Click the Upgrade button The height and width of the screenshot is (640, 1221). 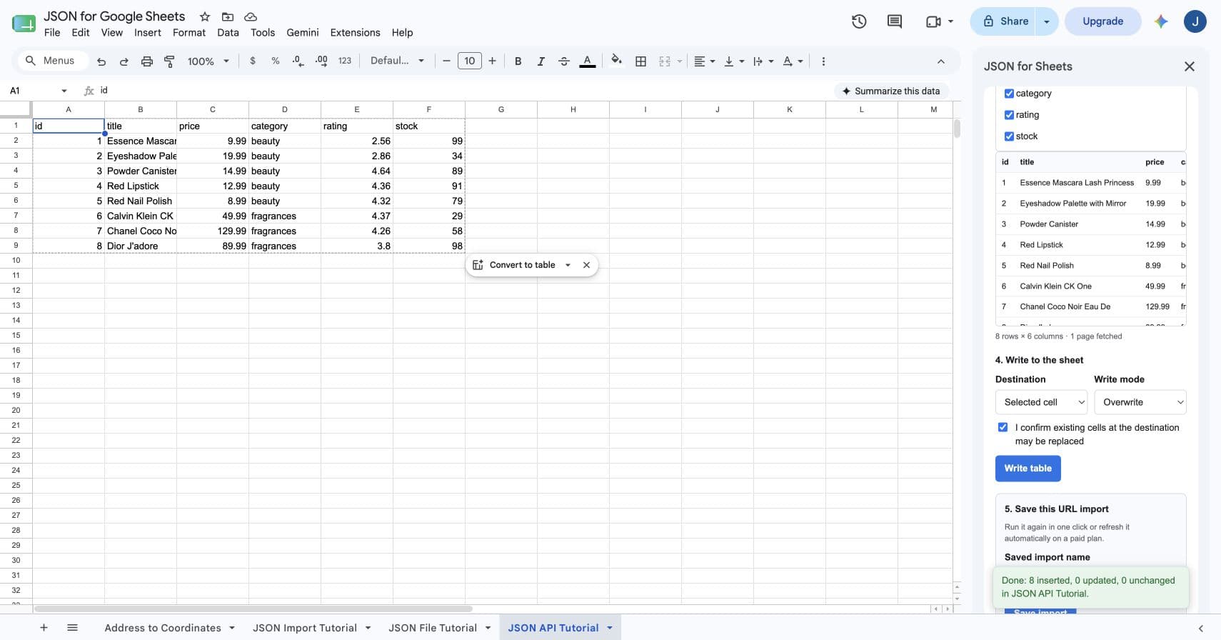1103,21
